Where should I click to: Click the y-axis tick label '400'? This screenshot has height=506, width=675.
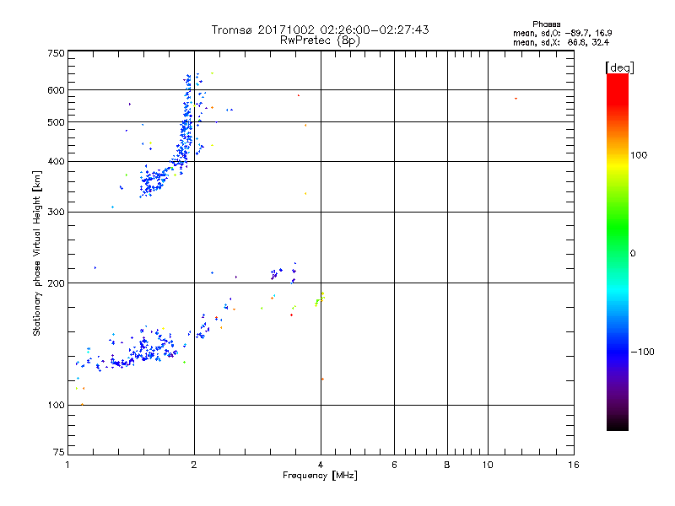(56, 162)
